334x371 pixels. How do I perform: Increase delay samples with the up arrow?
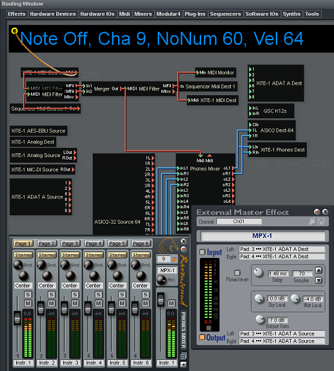319,270
